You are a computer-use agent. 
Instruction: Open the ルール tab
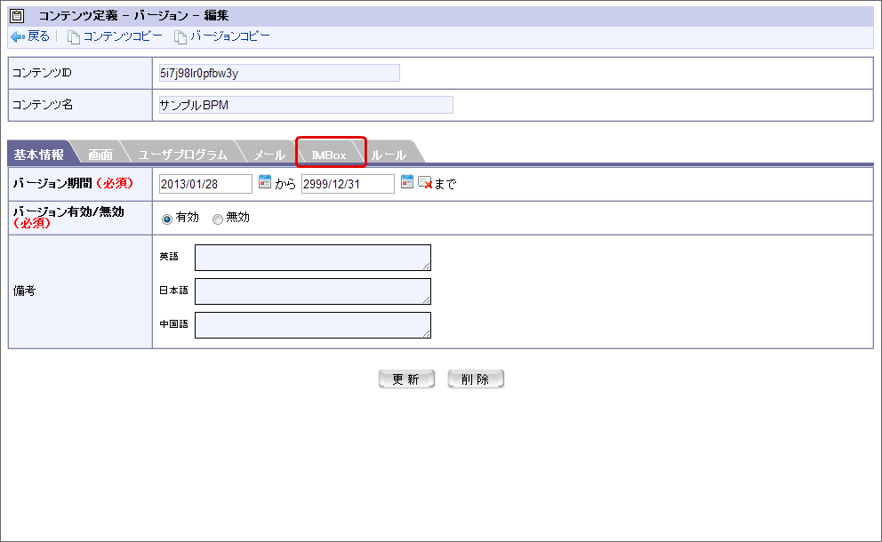tap(389, 155)
